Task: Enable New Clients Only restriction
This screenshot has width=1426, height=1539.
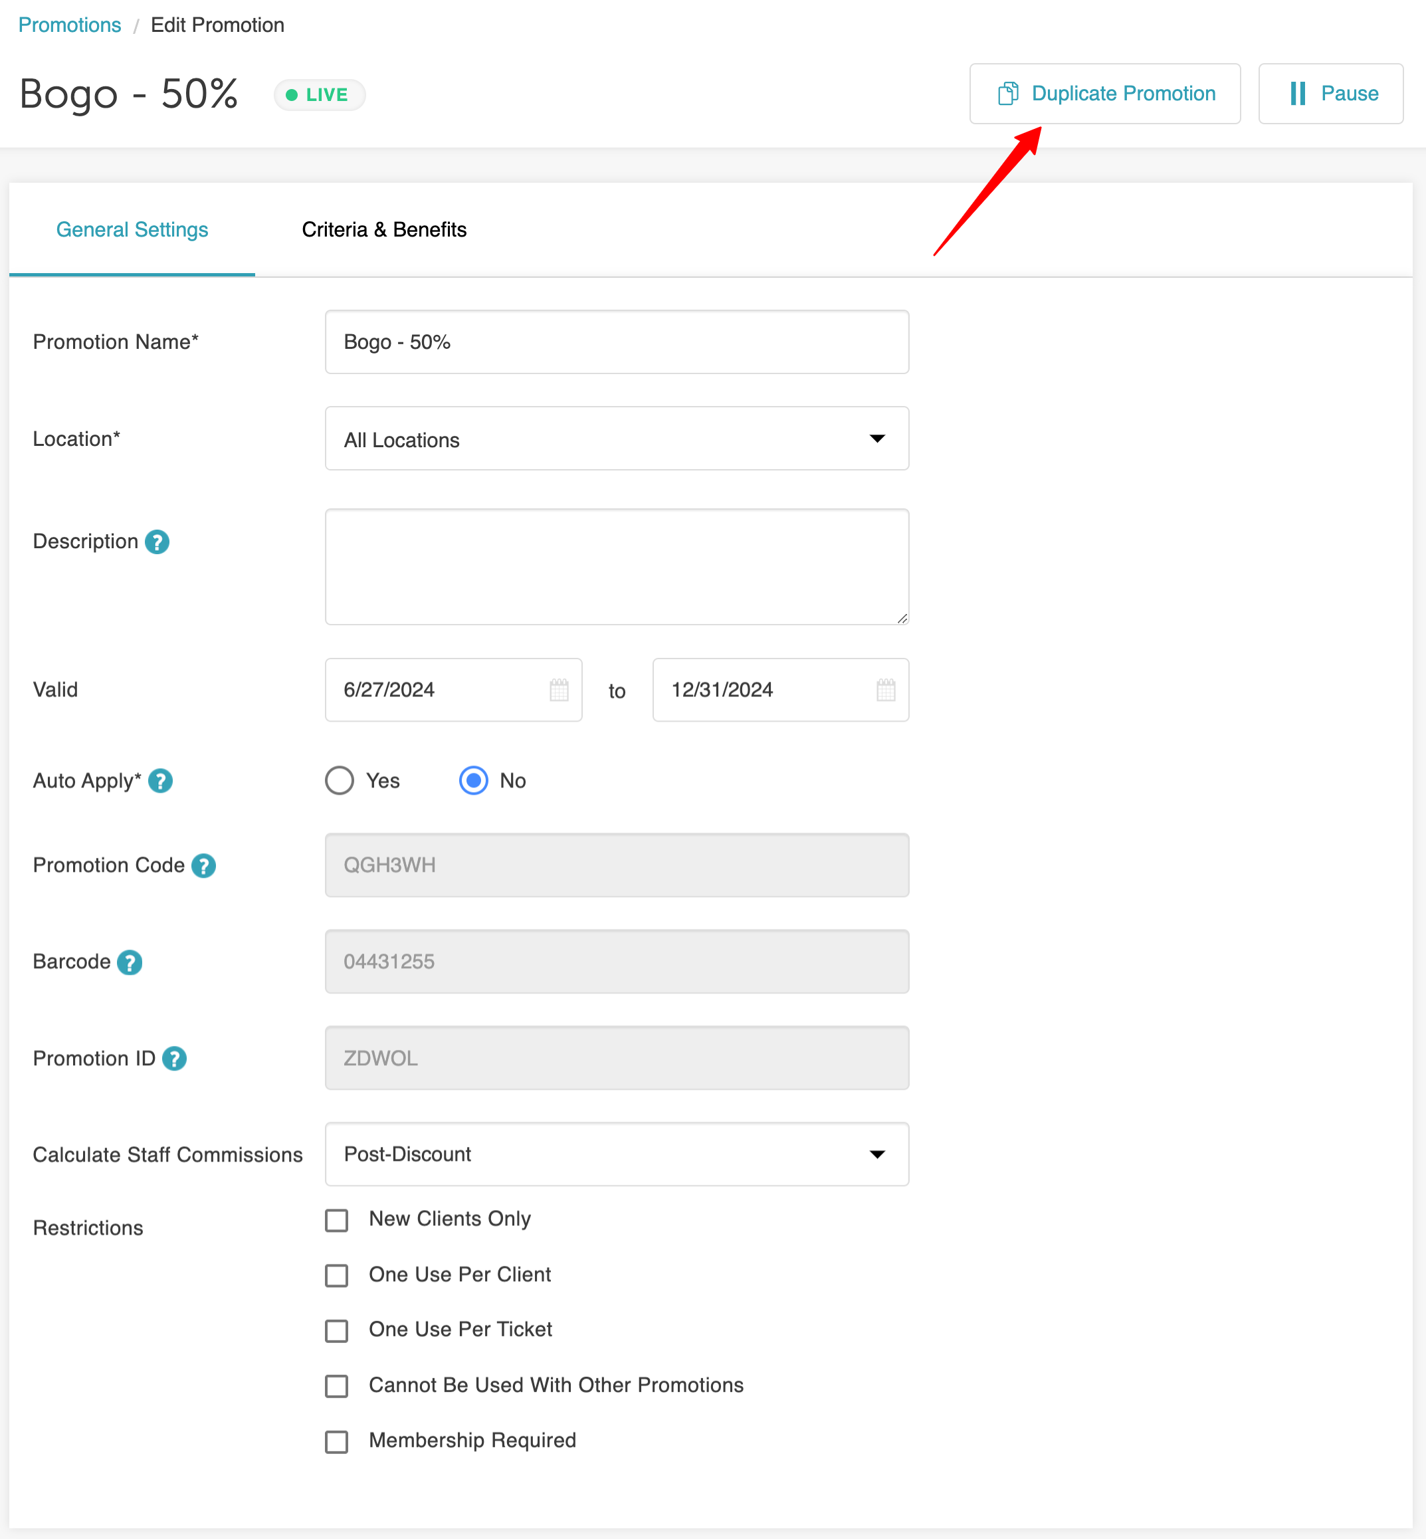Action: (x=336, y=1220)
